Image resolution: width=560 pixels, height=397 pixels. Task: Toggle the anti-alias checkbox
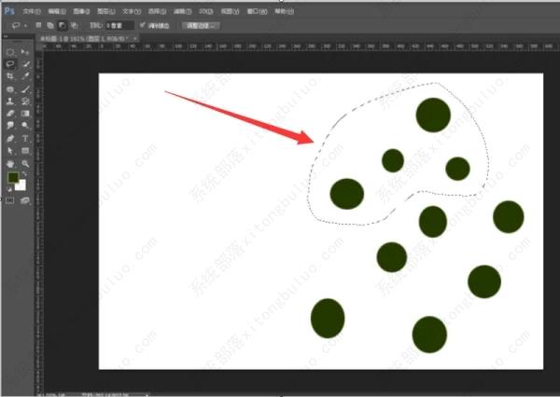[142, 25]
